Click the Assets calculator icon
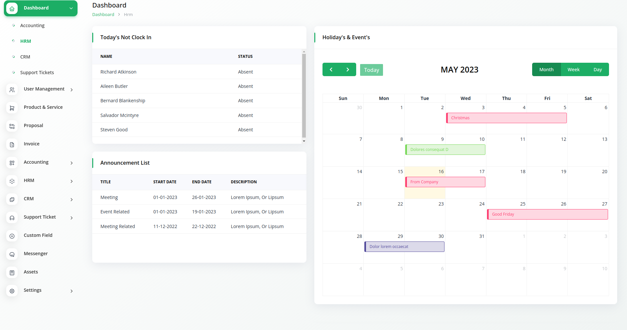627x330 pixels. point(12,272)
